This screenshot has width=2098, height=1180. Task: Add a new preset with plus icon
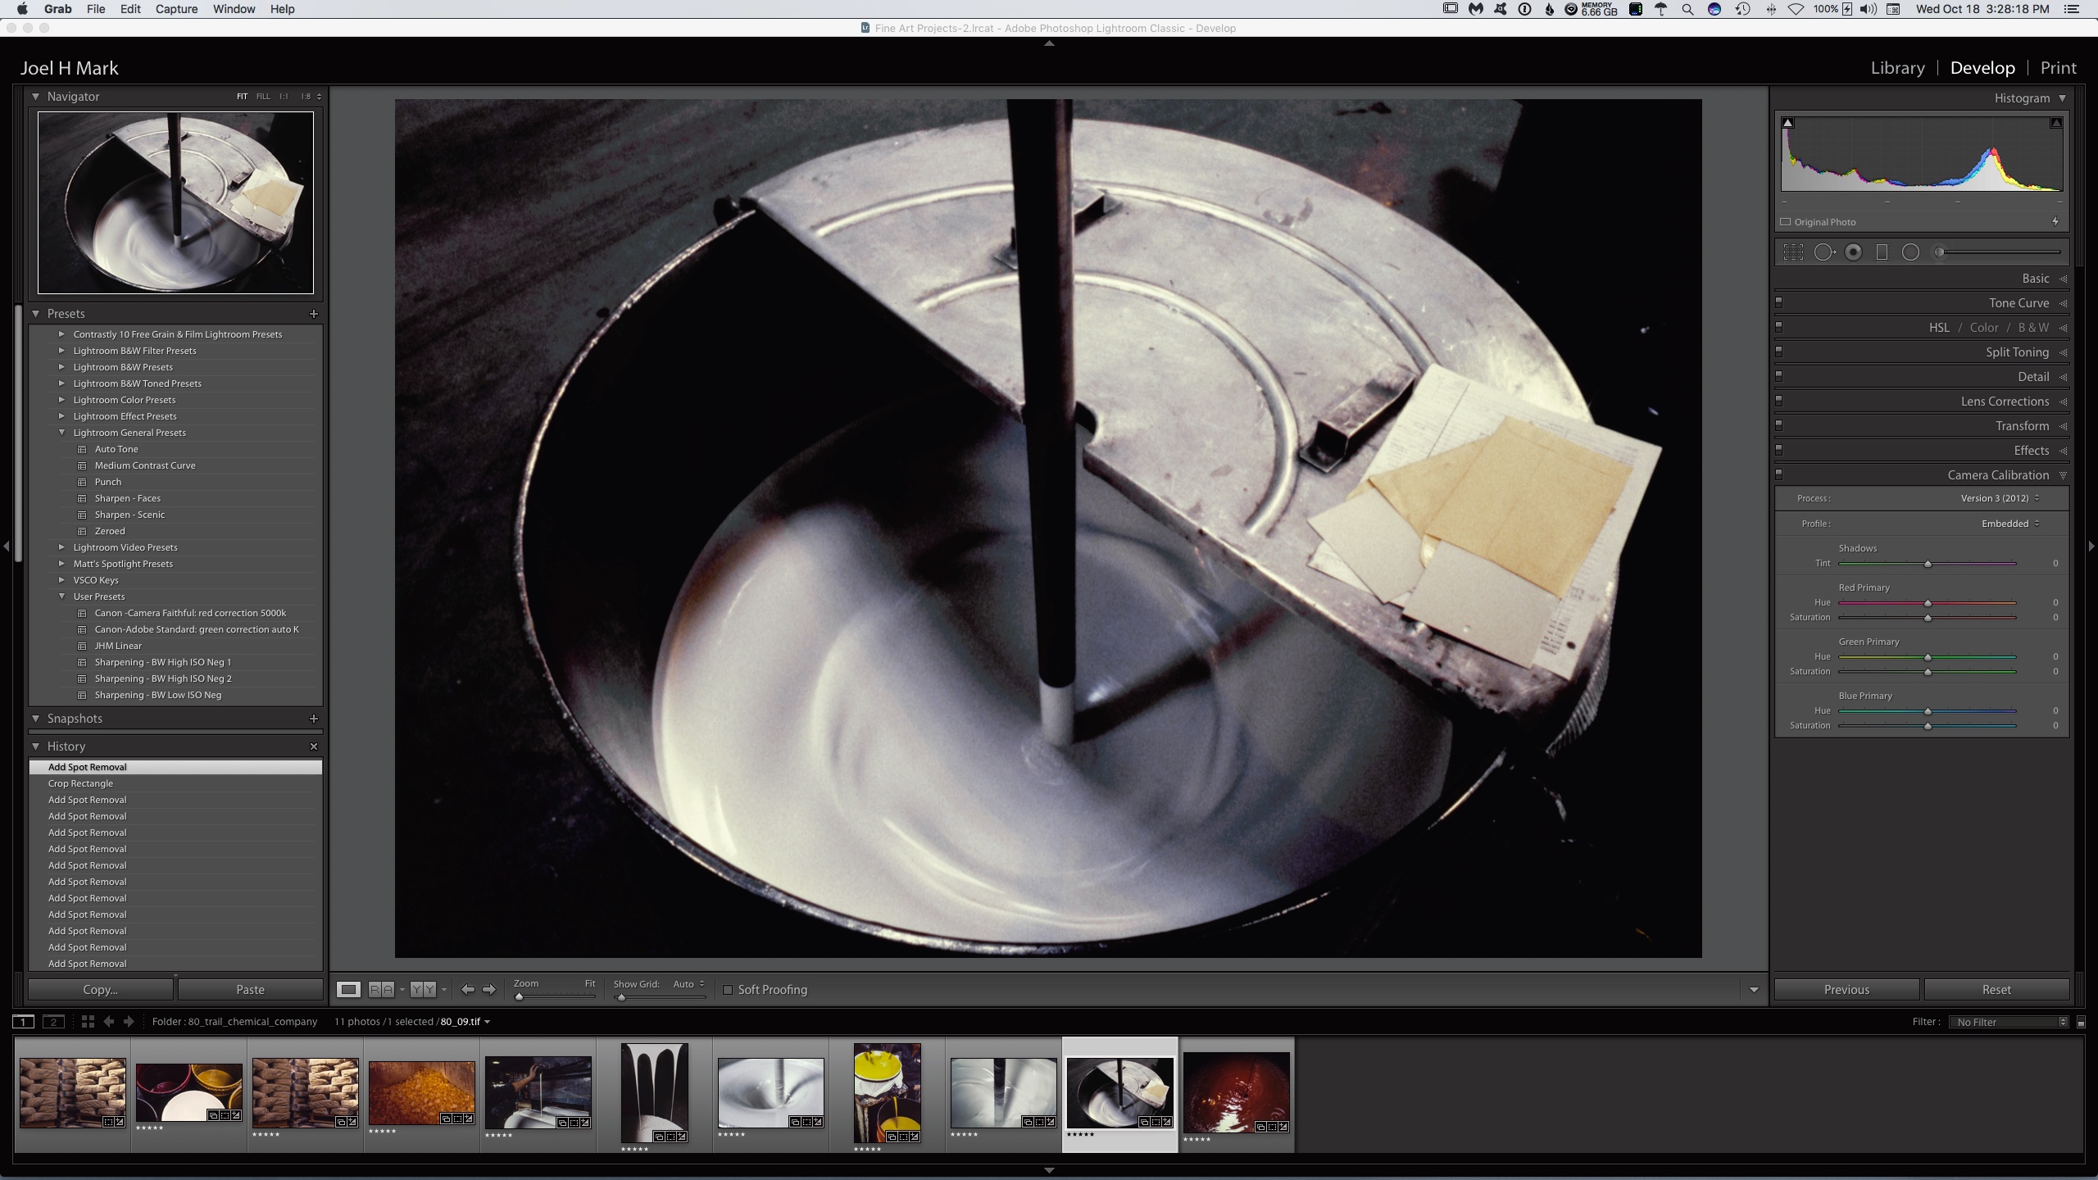pos(313,314)
